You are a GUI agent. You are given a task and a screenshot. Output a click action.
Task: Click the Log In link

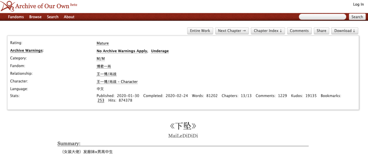click(x=358, y=4)
